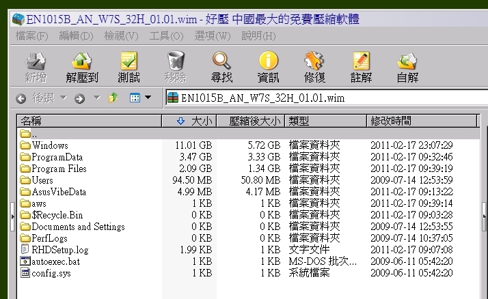Sort by the 壓縮後大小 column header
488x299 pixels.
point(251,121)
